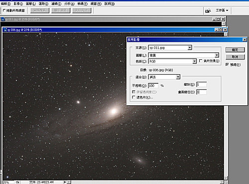Image resolution: width=249 pixels, height=184 pixels.
Task: Click the Bridge launch icon beside 工作區
Action: point(208,10)
